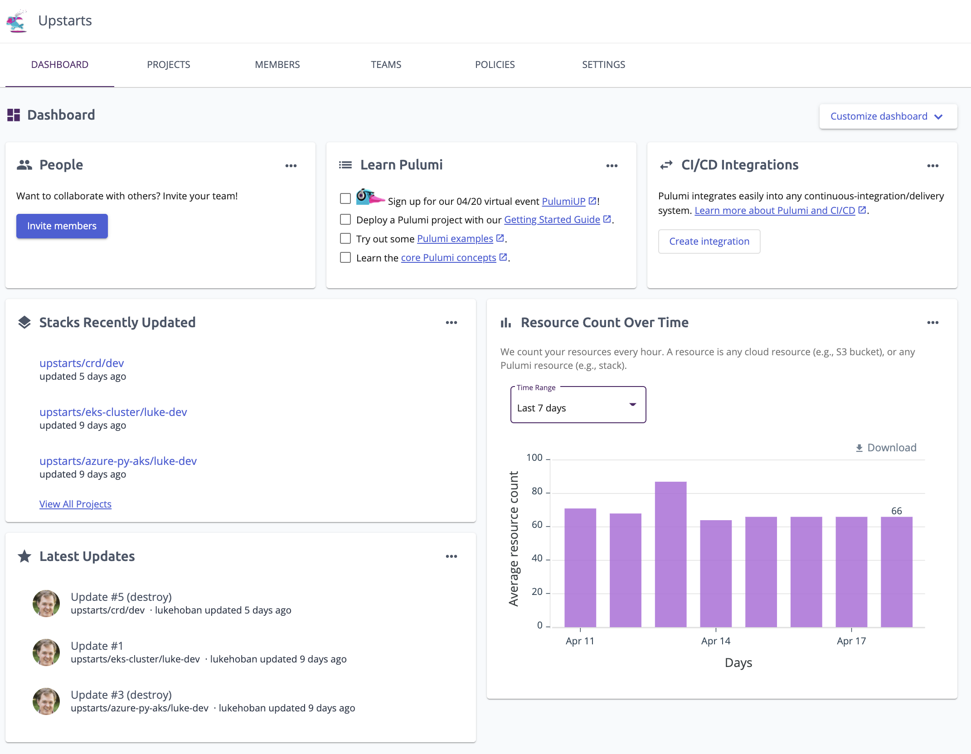
Task: Open the Pulumi examples link
Action: (455, 239)
